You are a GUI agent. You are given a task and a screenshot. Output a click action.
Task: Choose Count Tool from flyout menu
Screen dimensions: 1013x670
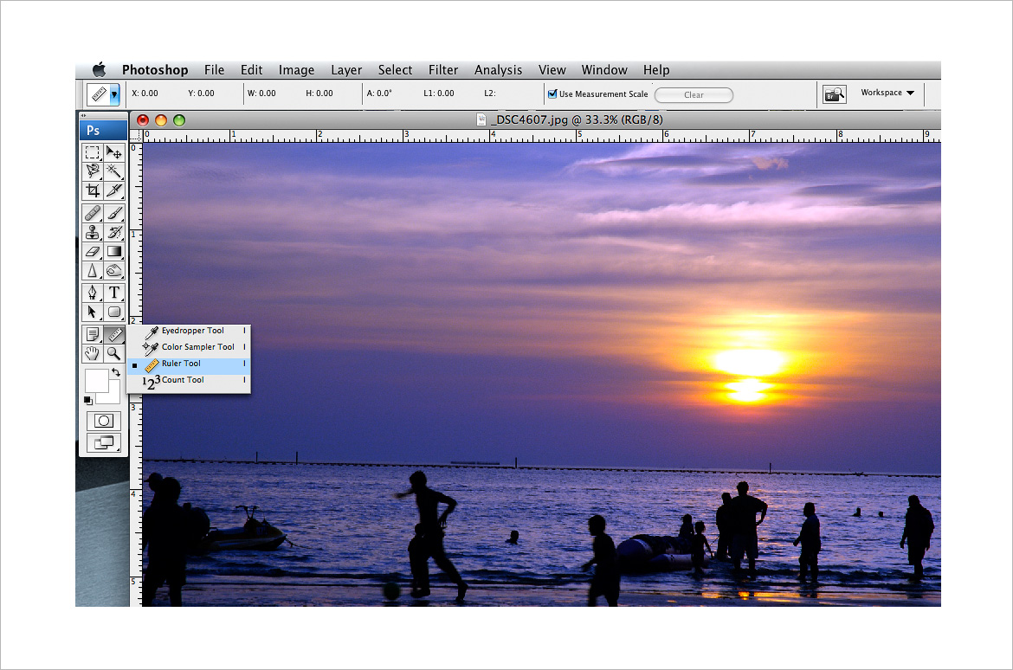click(183, 380)
